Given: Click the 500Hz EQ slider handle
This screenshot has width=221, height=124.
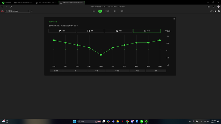Looking at the screenshot, I should [x=101, y=55].
